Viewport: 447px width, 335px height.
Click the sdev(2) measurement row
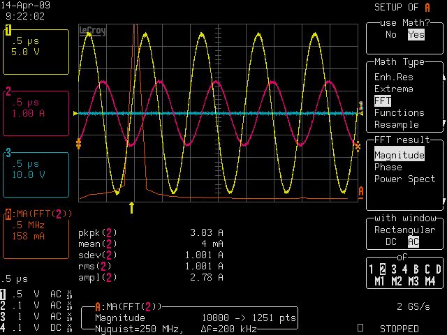point(151,255)
